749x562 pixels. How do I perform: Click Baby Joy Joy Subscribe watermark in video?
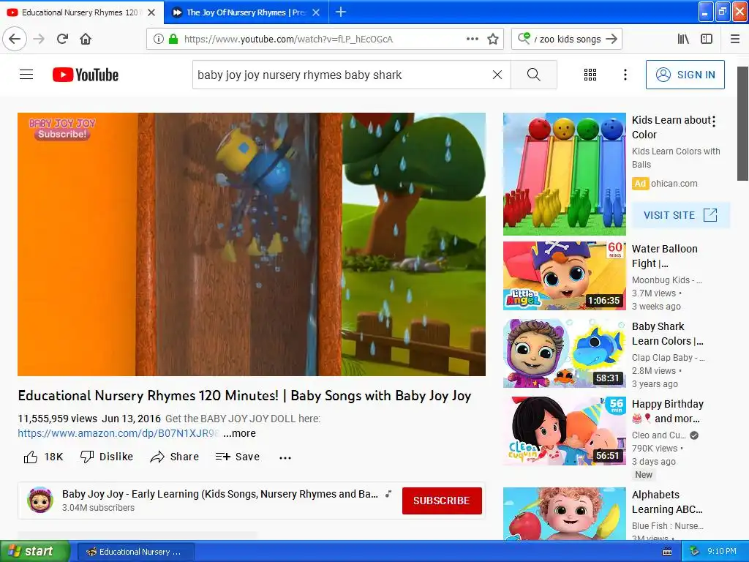[x=62, y=129]
